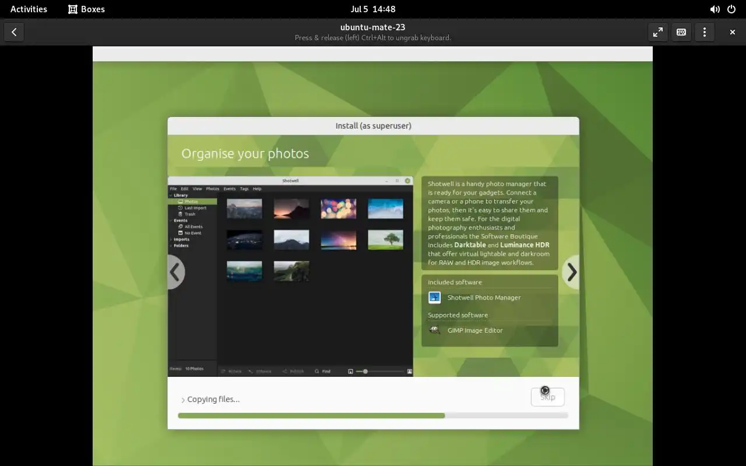Expand the Copying files details arrow

[x=183, y=400]
